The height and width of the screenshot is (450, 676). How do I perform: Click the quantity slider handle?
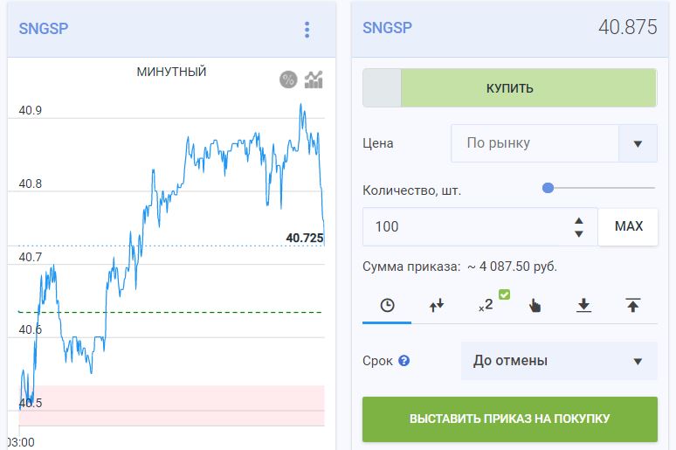point(548,188)
